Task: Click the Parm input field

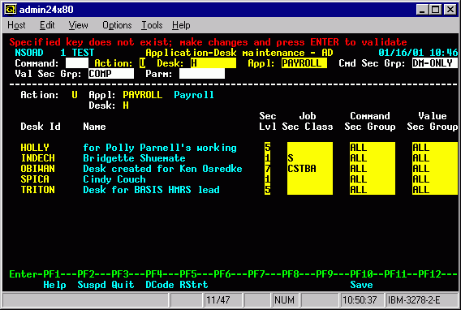Action: [x=202, y=74]
